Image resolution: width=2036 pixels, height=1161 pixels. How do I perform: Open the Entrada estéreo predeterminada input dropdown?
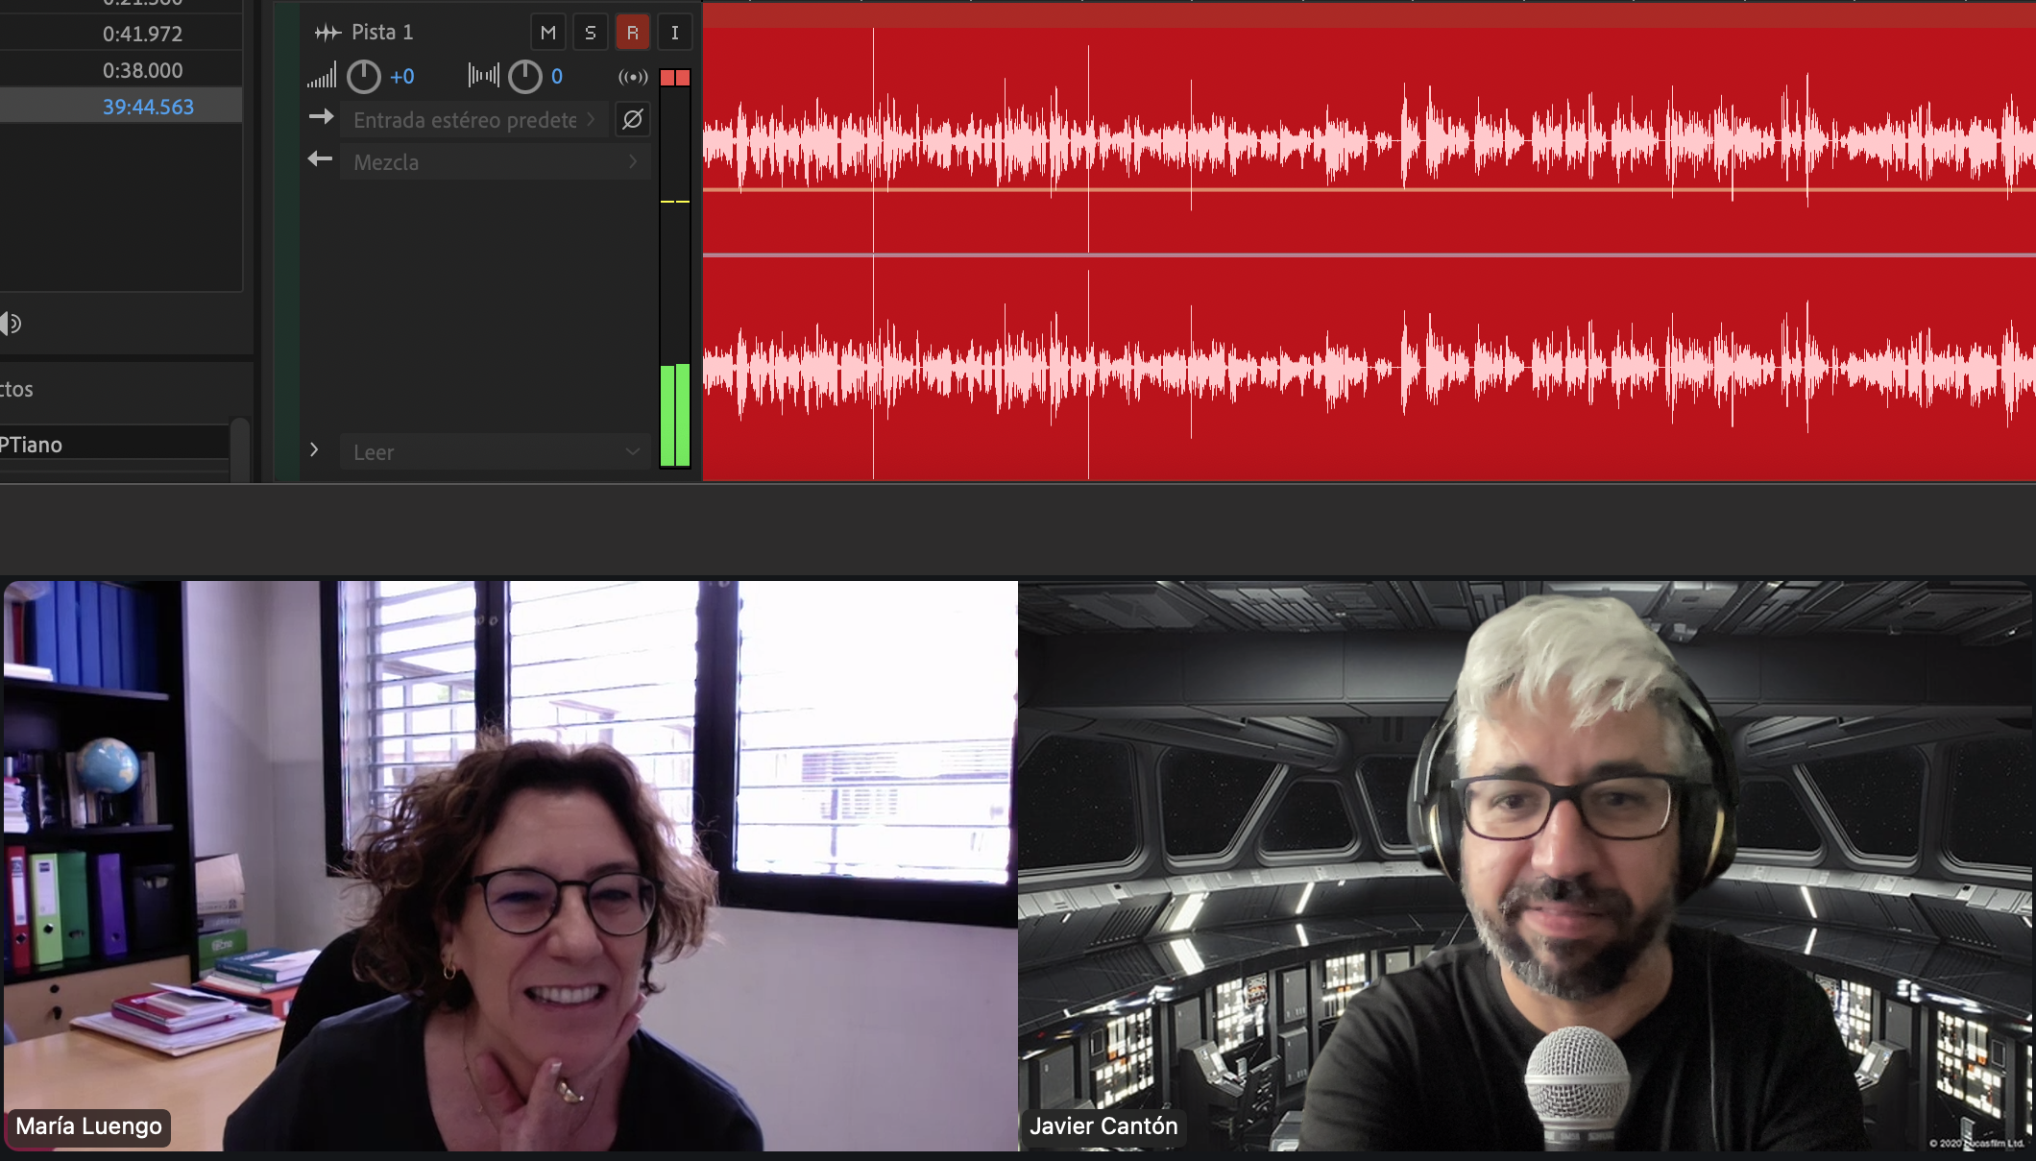point(473,120)
